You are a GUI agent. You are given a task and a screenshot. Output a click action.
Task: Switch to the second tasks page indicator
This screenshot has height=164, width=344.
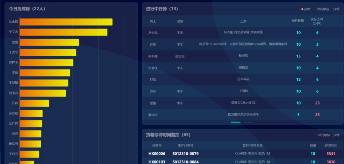[x=248, y=122]
